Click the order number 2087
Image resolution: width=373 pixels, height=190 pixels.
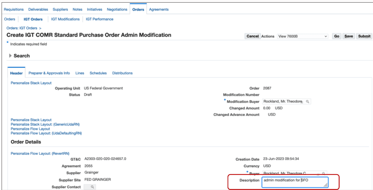[x=267, y=88]
